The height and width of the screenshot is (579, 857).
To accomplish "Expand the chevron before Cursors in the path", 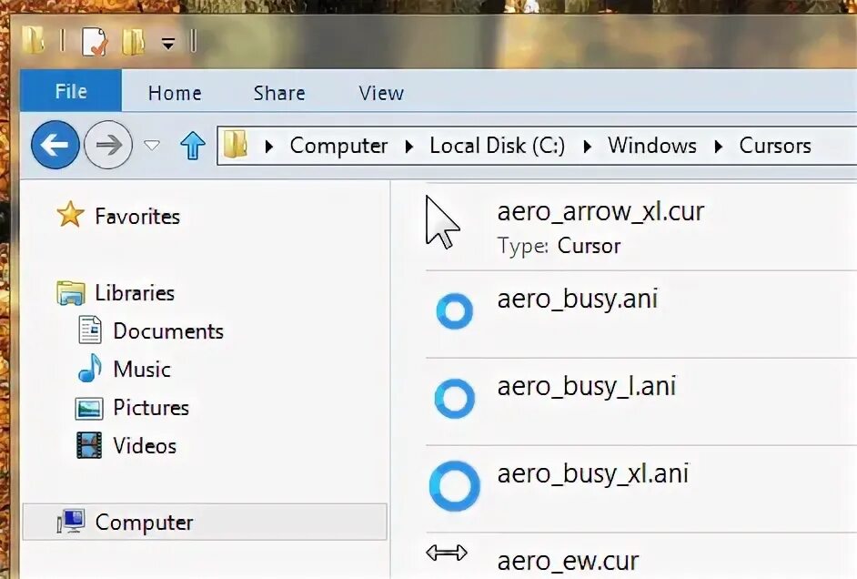I will (x=718, y=147).
